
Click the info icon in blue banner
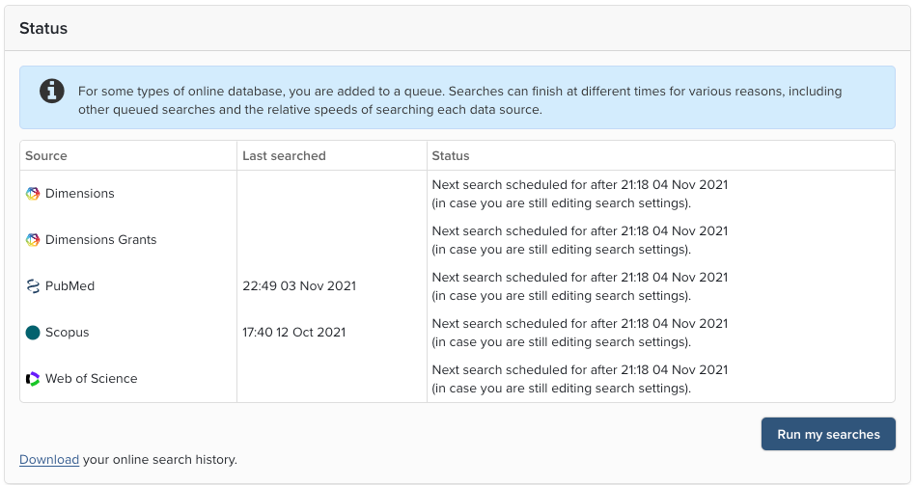point(52,92)
